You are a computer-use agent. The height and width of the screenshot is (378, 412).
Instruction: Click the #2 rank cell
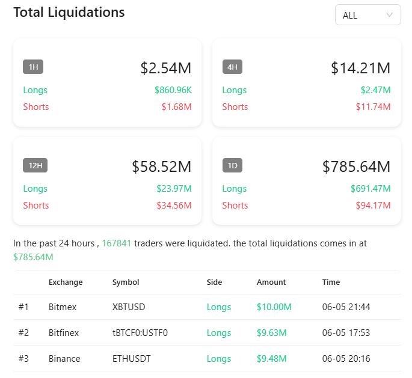pos(23,333)
